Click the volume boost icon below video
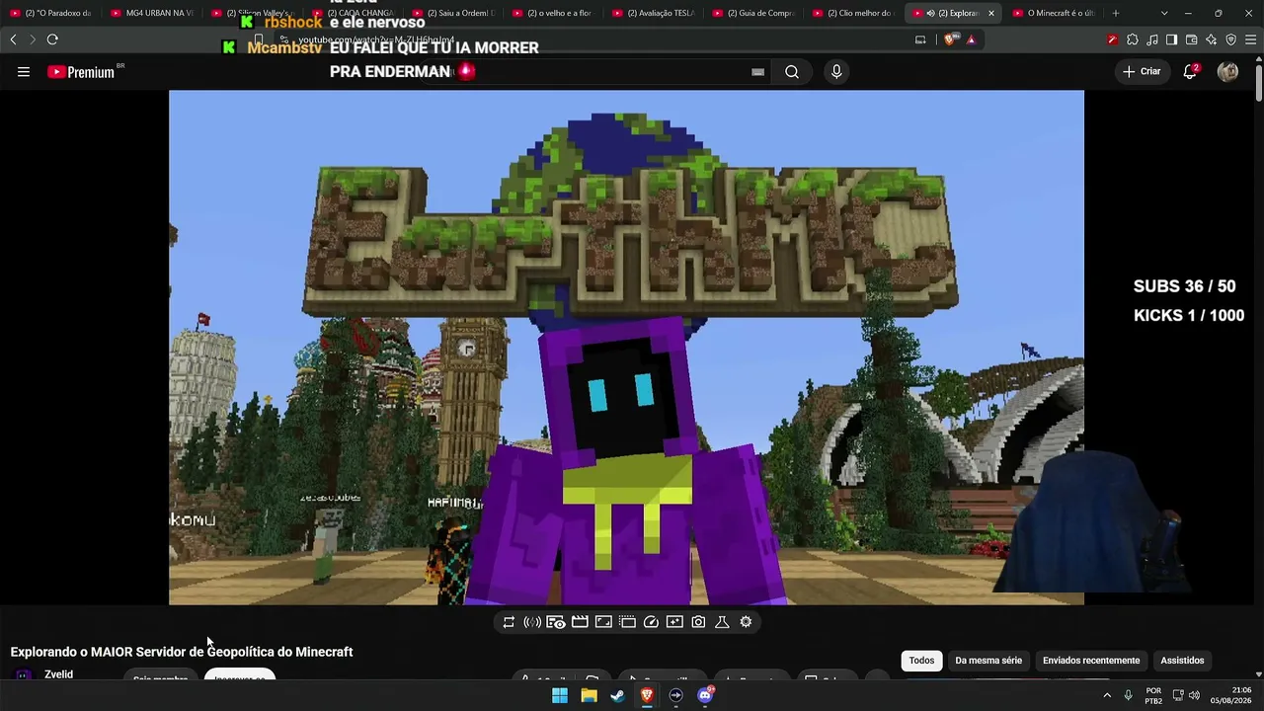Screen dimensions: 1264x711 click(x=532, y=622)
